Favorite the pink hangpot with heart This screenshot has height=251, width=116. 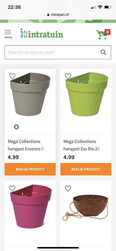[12, 189]
